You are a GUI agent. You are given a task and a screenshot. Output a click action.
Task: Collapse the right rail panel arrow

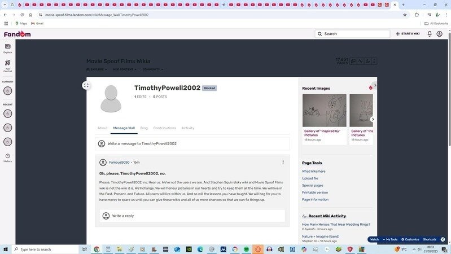[375, 85]
